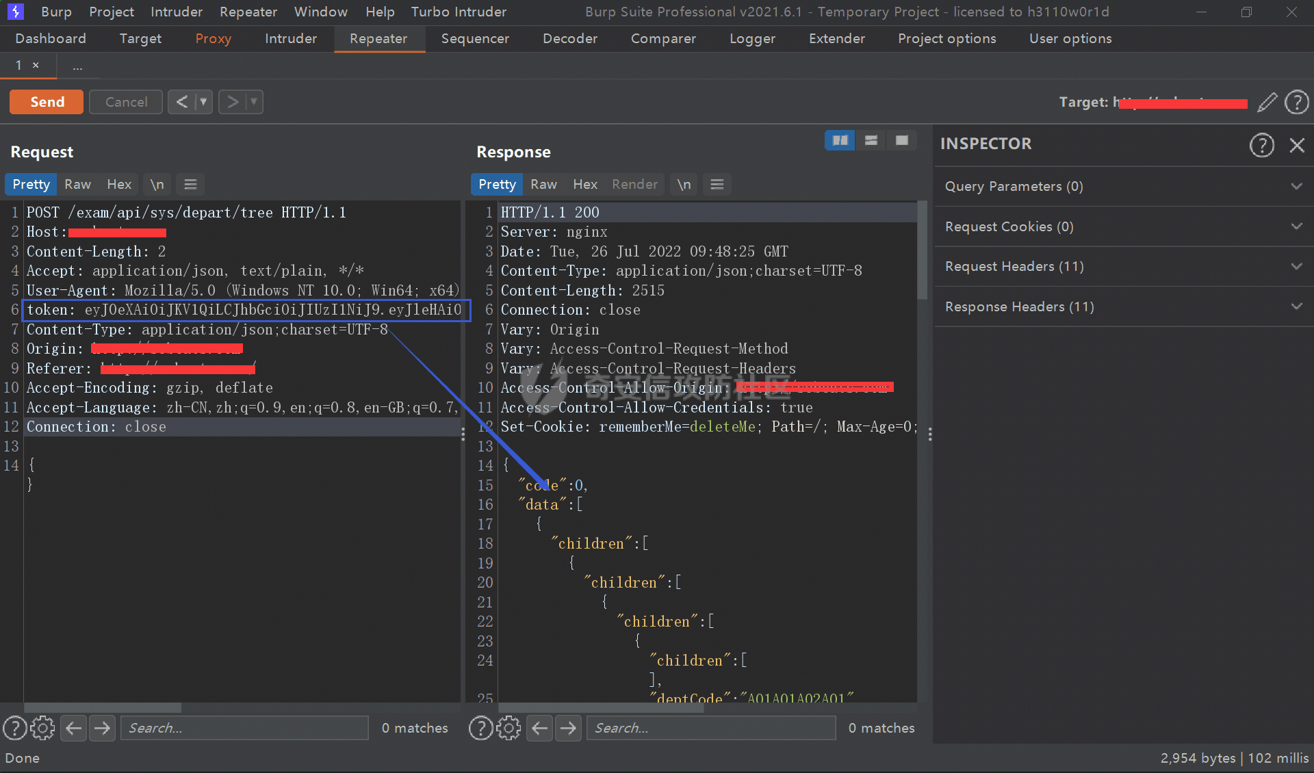This screenshot has height=773, width=1314.
Task: Open the forward history dropdown arrow
Action: tap(254, 102)
